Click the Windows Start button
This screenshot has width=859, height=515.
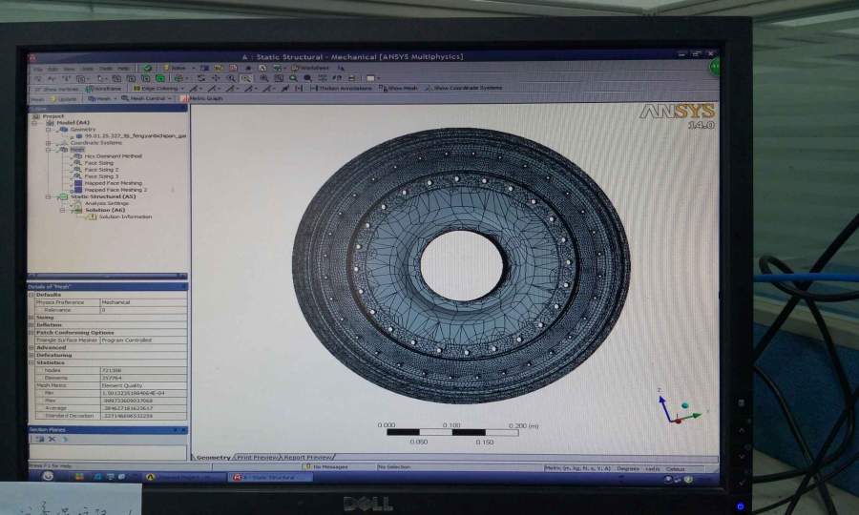click(x=48, y=476)
